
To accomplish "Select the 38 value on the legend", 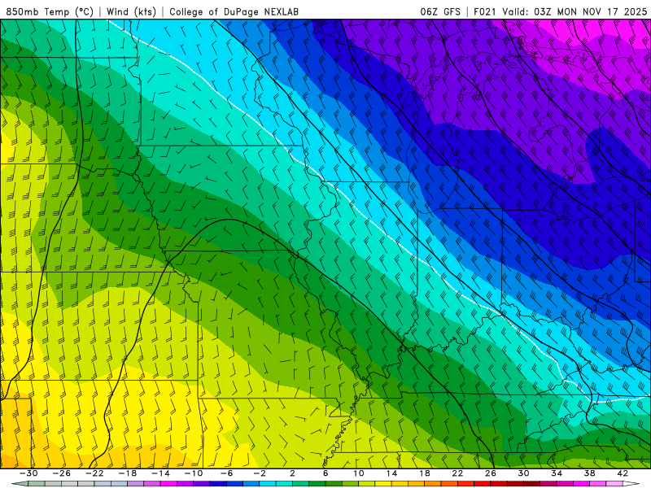I will coord(589,473).
